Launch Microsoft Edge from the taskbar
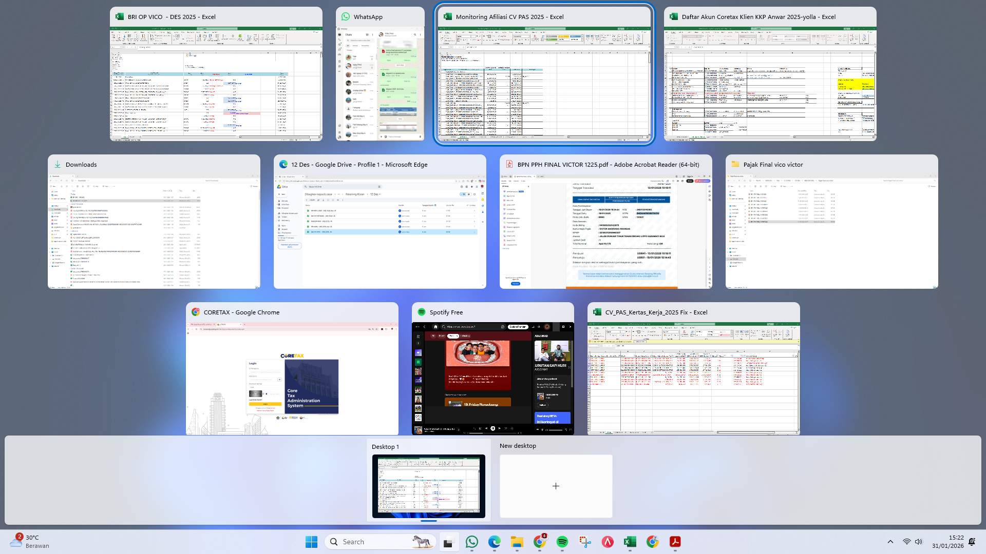The image size is (986, 554). point(495,542)
